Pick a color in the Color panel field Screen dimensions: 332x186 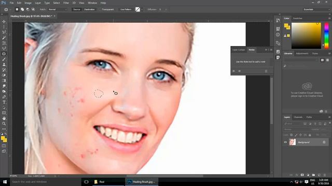click(x=306, y=36)
